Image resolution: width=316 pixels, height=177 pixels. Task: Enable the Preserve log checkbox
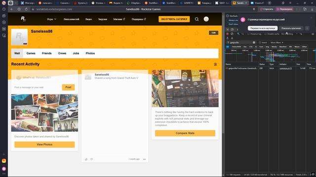click(248, 34)
